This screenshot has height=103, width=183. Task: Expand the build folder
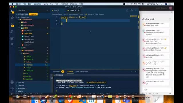(25, 22)
